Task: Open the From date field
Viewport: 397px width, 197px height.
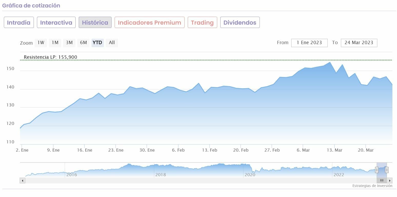Action: 309,43
